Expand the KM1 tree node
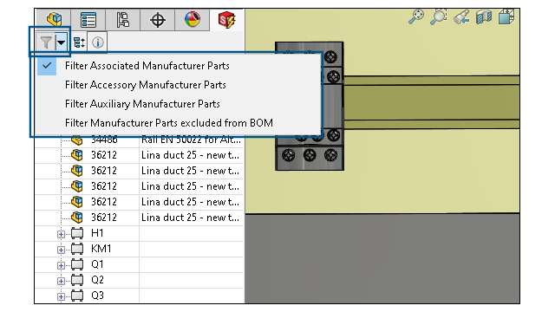The width and height of the screenshot is (555, 312). [61, 250]
